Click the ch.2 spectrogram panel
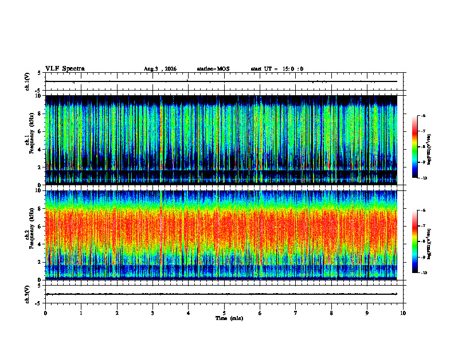 coord(221,235)
